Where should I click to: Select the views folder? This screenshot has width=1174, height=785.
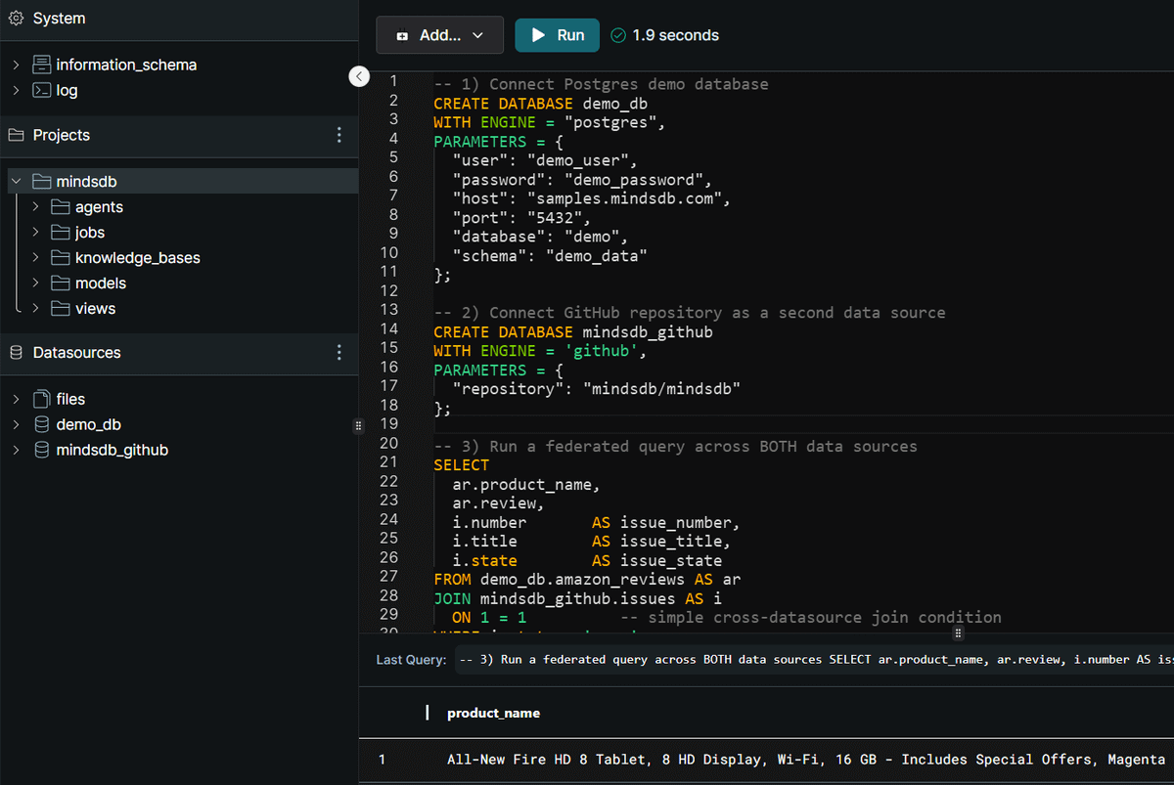click(95, 309)
